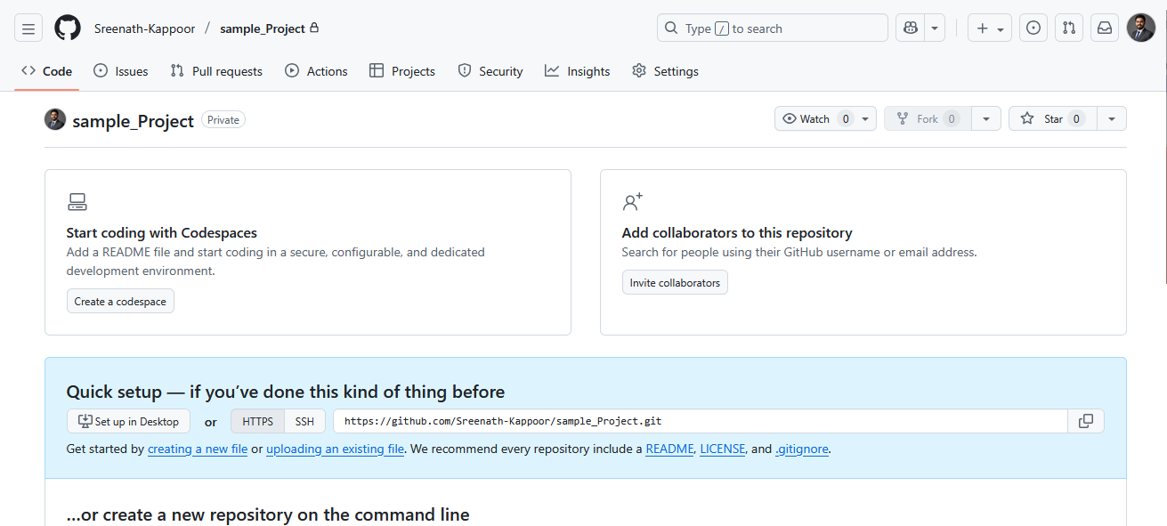Click the Set up in Desktop button
Screen dimensions: 1167x526
coord(127,420)
